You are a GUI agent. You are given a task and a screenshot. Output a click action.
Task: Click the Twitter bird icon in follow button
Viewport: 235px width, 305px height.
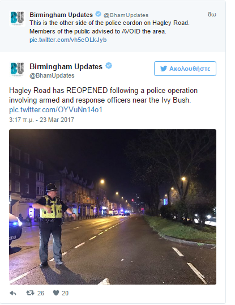[x=164, y=69]
